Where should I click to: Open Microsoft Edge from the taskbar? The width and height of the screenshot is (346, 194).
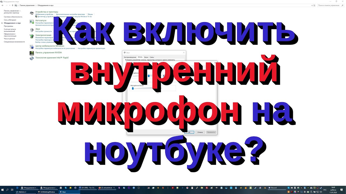click(x=17, y=188)
